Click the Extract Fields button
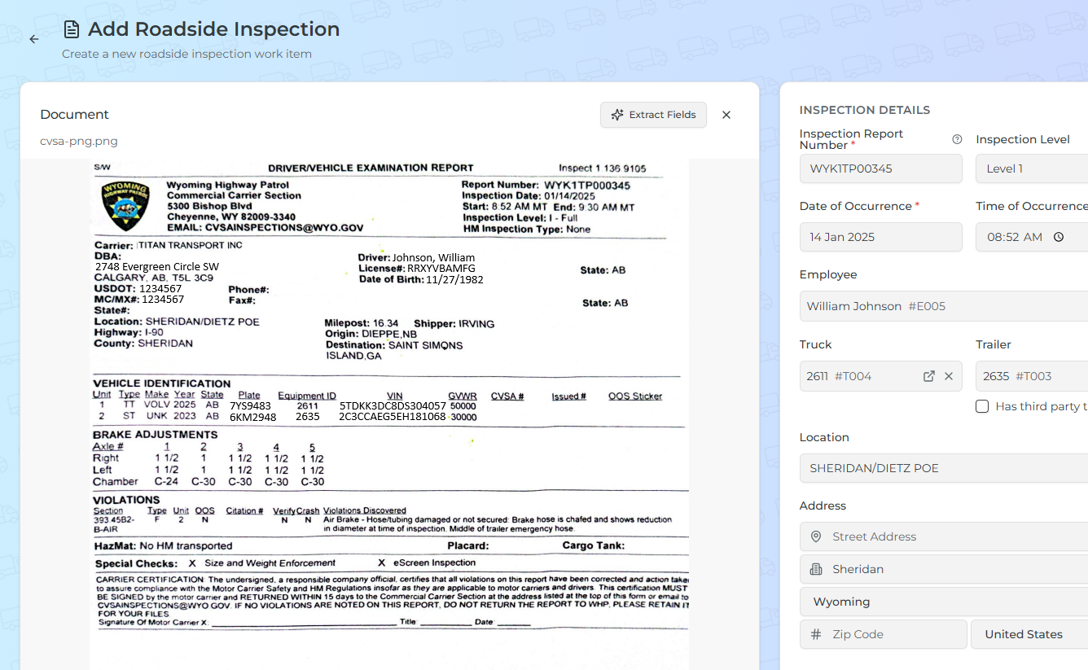This screenshot has height=670, width=1088. point(653,115)
